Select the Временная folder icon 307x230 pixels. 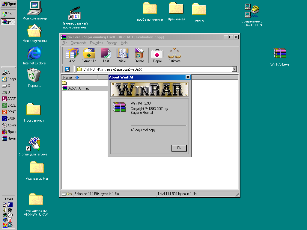pyautogui.click(x=176, y=12)
